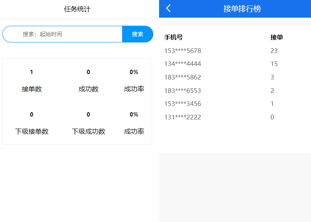This screenshot has width=311, height=222.
Task: Click the 手机号 column header
Action: (173, 37)
